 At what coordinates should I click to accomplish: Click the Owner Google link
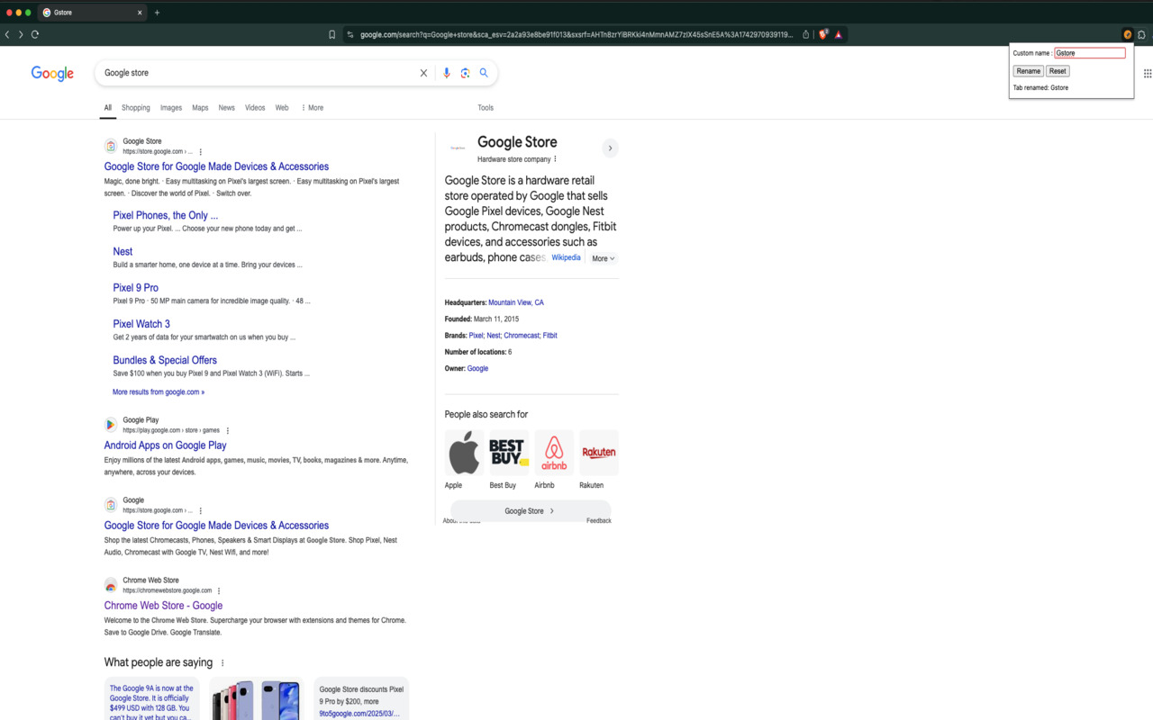point(477,368)
